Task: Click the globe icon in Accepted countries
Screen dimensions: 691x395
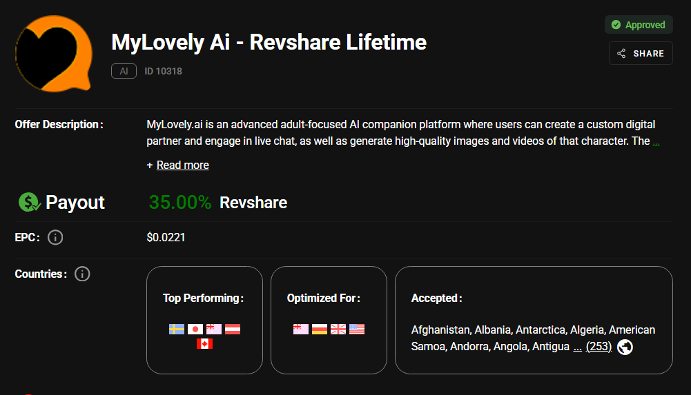Action: 625,347
